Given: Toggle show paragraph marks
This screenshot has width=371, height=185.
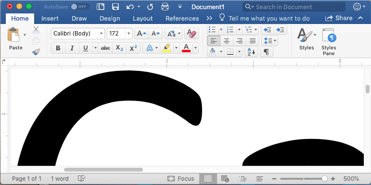Looking at the screenshot, I should click(x=267, y=52).
